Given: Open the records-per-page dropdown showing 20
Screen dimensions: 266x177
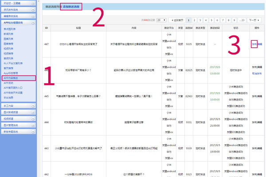Looking at the screenshot, I should pos(161,20).
